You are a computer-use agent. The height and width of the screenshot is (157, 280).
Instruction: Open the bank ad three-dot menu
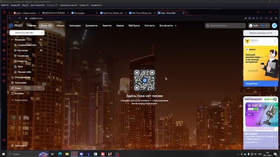pos(275,41)
